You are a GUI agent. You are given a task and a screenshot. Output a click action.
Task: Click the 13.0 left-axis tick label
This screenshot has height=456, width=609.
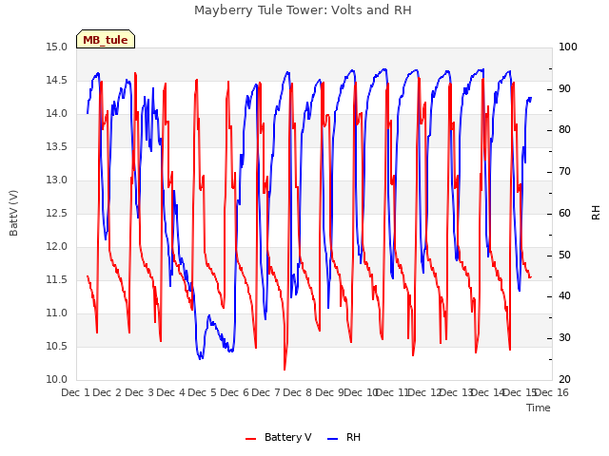(56, 180)
